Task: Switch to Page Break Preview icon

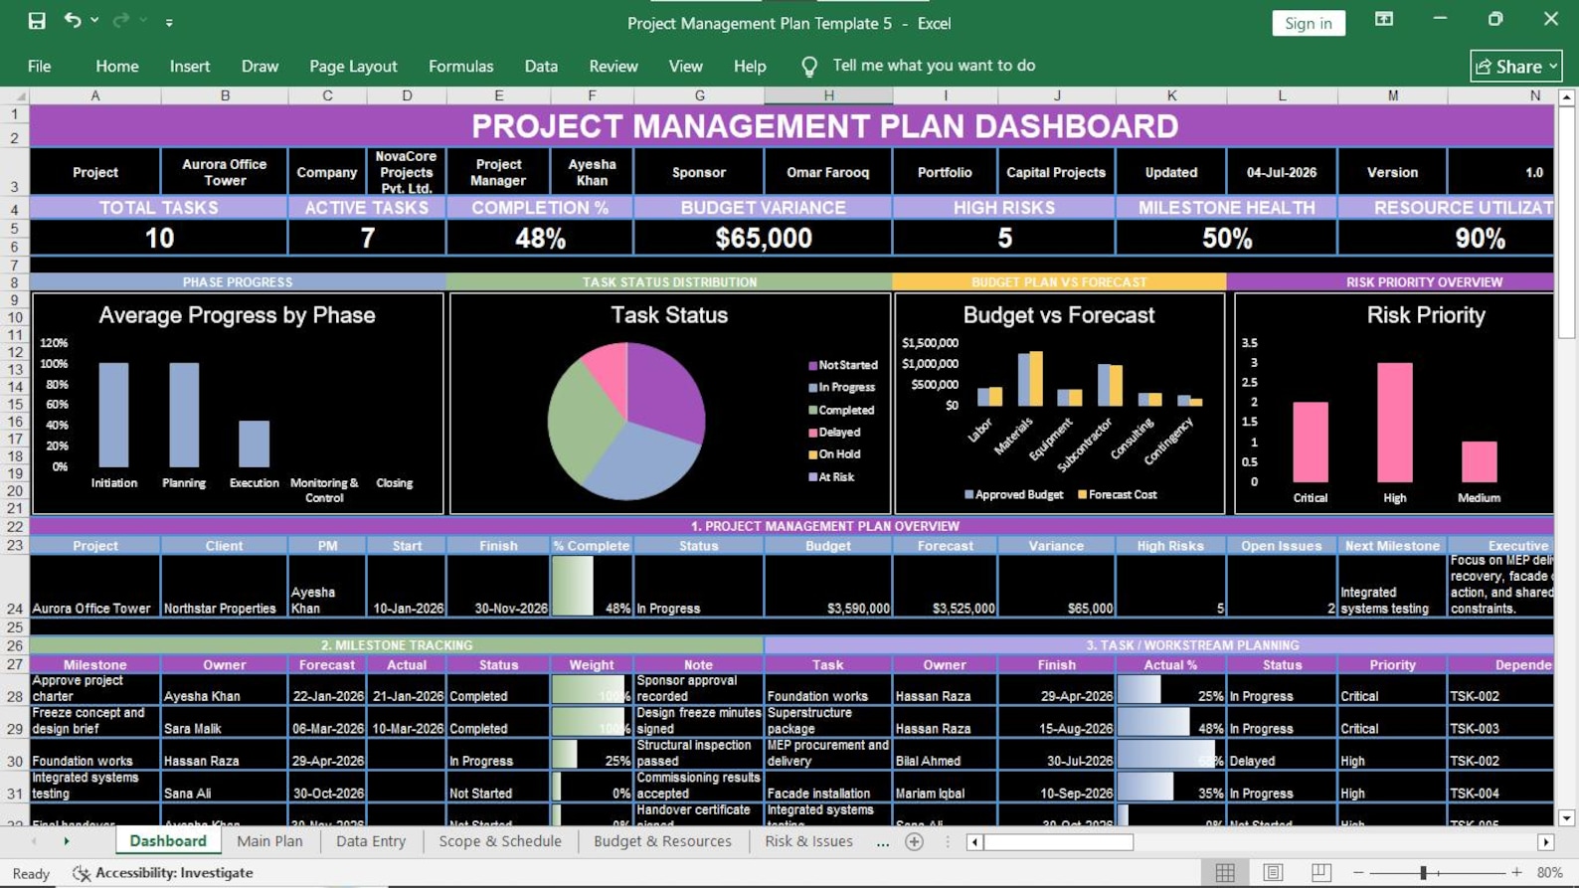Action: point(1320,873)
